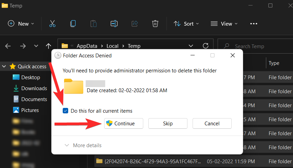This screenshot has width=293, height=168.
Task: Open the Sort dropdown
Action: (x=187, y=24)
